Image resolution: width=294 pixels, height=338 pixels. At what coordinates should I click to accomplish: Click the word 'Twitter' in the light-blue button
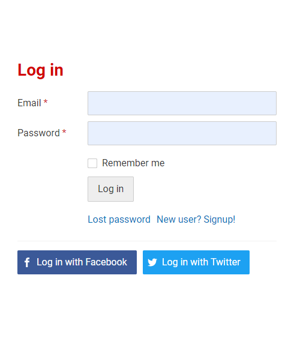226,262
